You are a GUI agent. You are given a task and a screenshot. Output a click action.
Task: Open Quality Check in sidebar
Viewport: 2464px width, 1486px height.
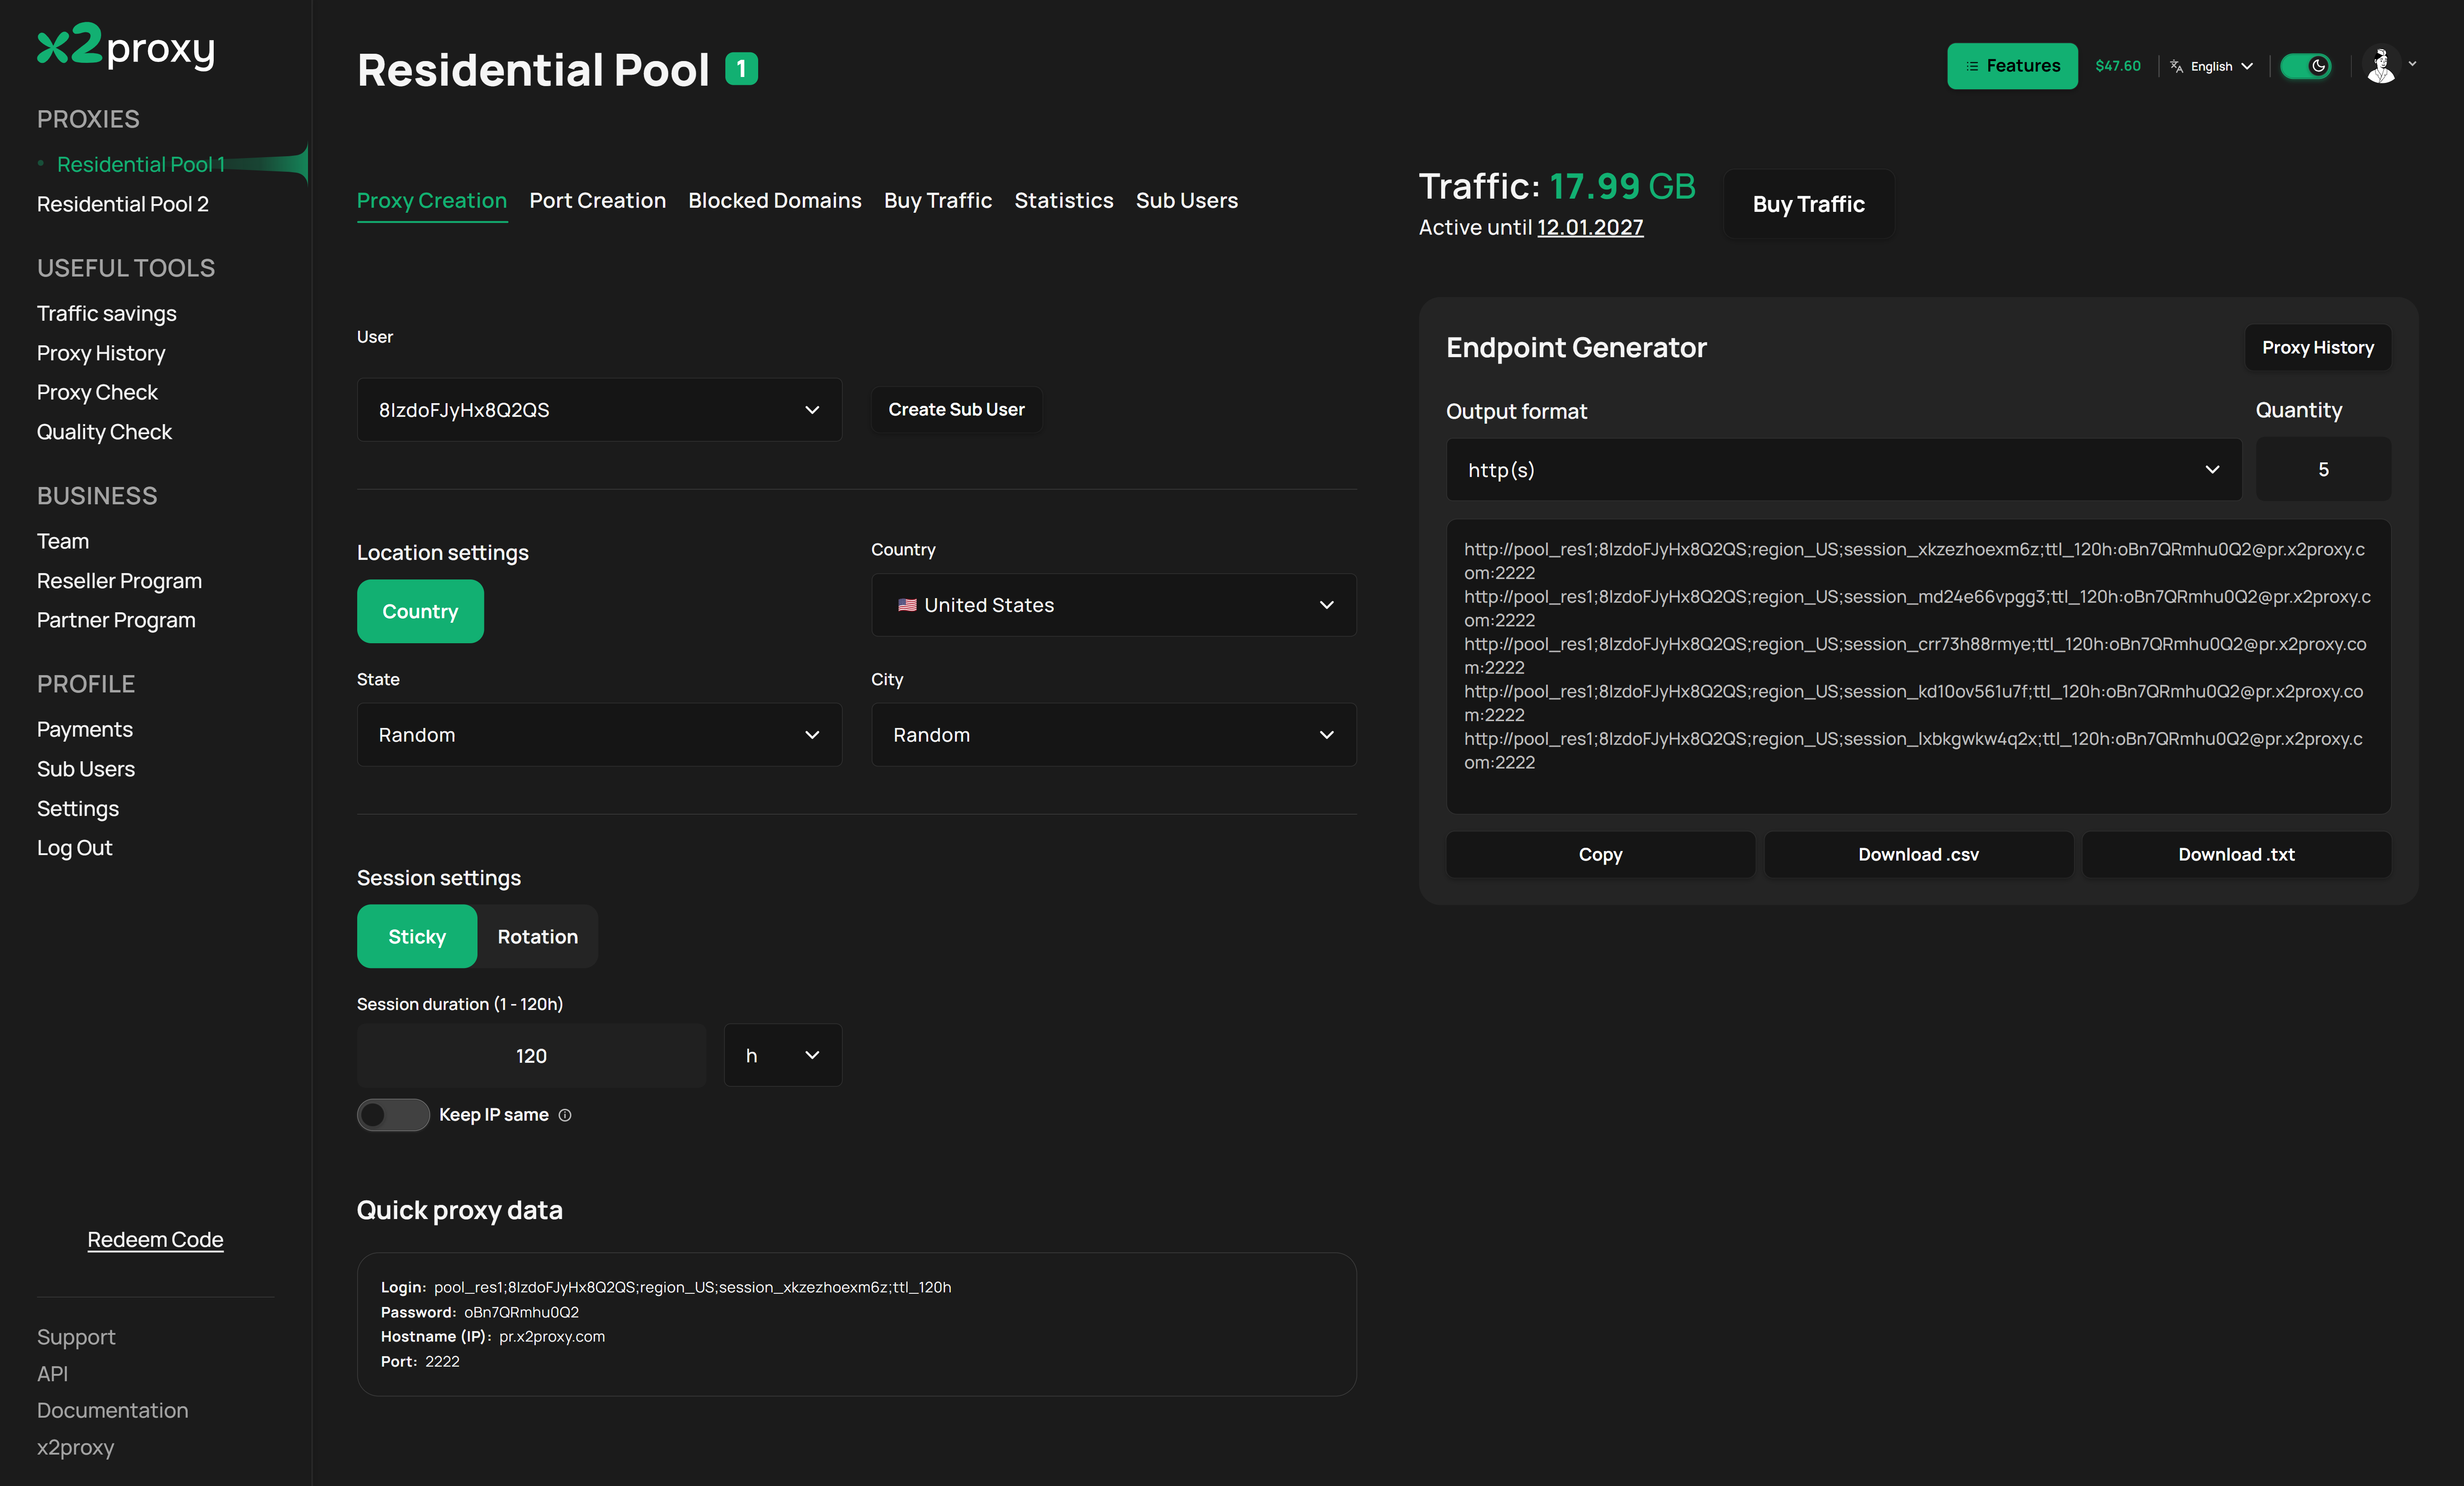(x=104, y=432)
